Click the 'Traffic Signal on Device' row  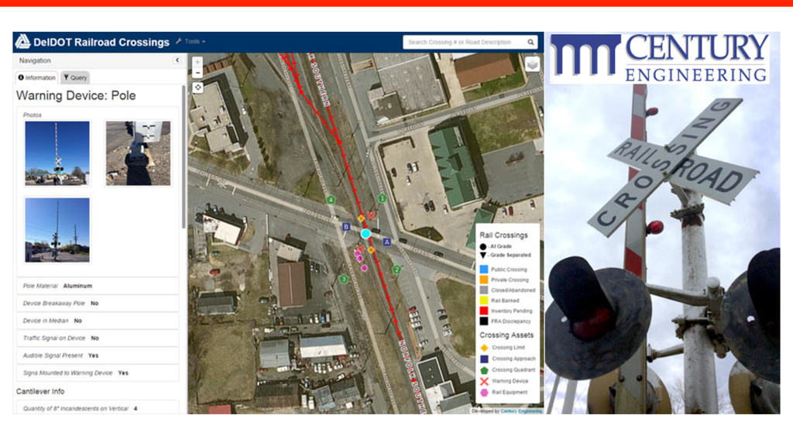pos(98,338)
